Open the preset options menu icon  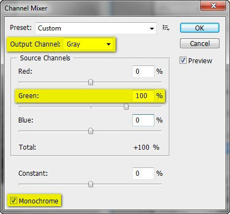click(x=166, y=28)
